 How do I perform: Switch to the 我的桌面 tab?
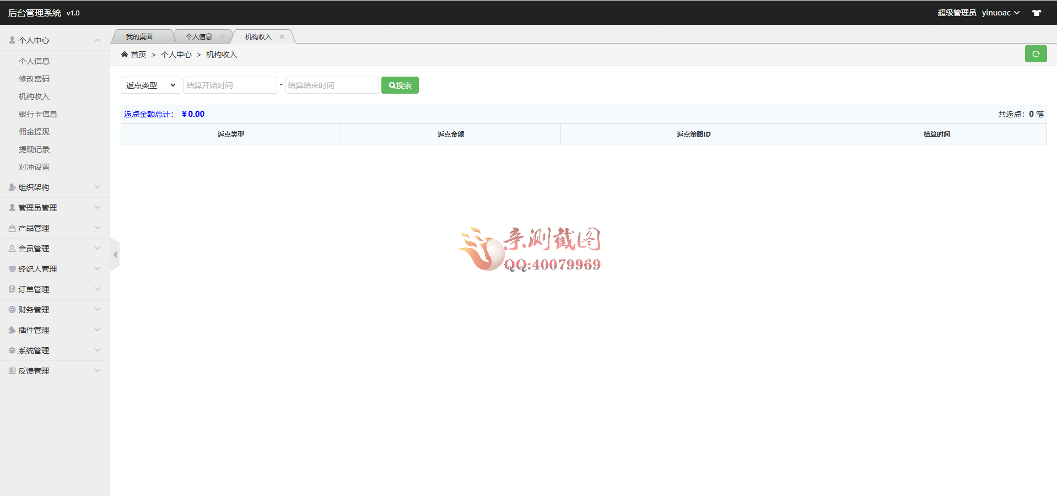point(139,37)
